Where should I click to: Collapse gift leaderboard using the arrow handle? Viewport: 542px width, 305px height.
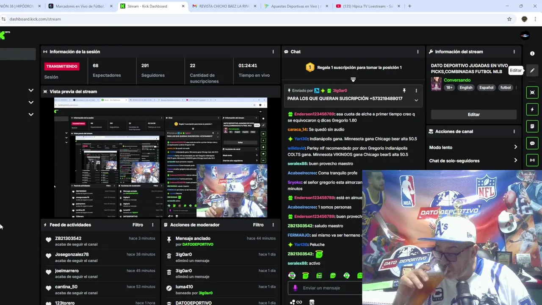353,79
